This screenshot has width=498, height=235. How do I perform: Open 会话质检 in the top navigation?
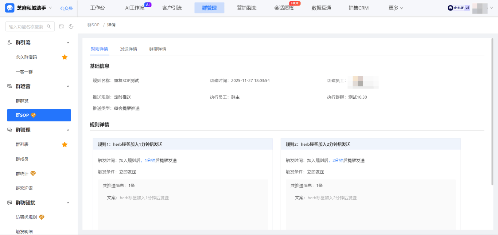point(284,8)
